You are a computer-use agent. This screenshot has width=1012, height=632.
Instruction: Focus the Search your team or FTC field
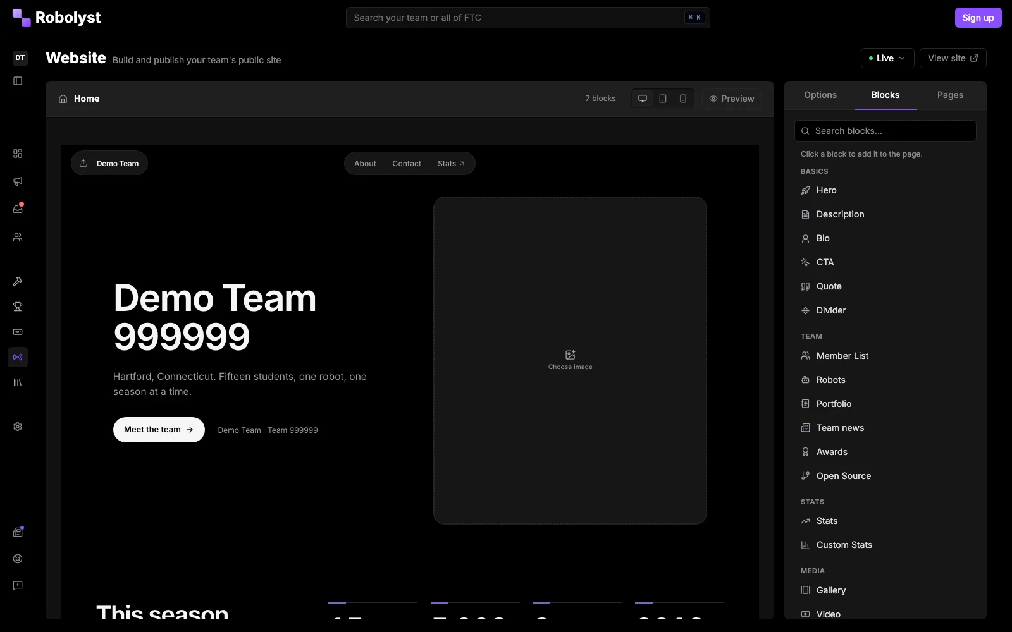click(x=528, y=18)
